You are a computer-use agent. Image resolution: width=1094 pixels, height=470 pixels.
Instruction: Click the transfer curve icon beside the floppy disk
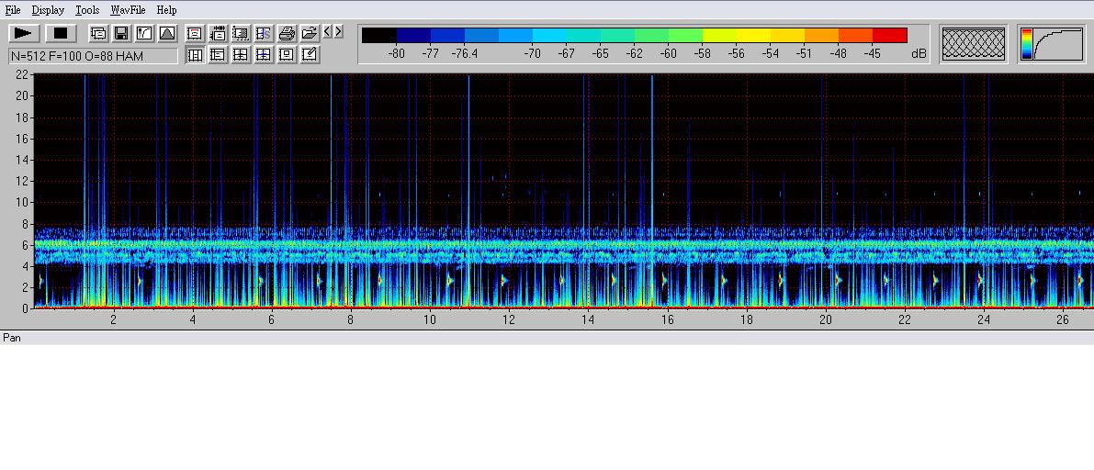pos(144,33)
